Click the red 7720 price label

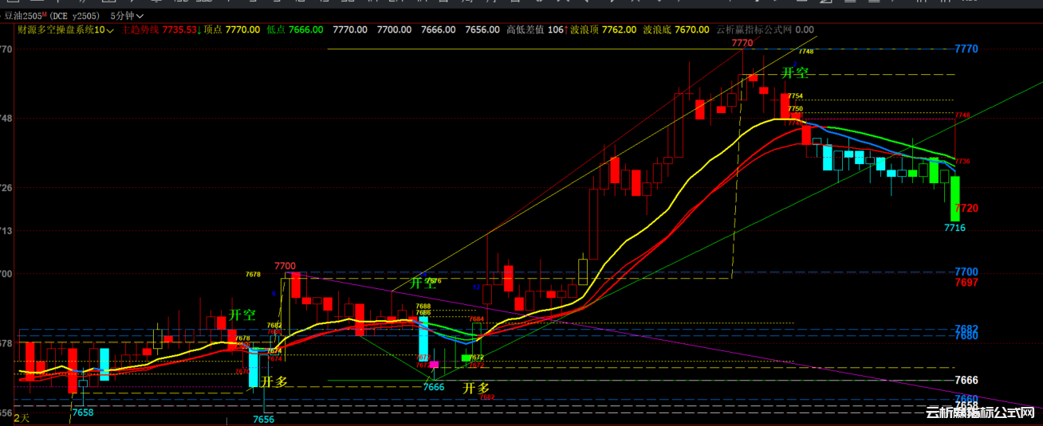coord(966,208)
